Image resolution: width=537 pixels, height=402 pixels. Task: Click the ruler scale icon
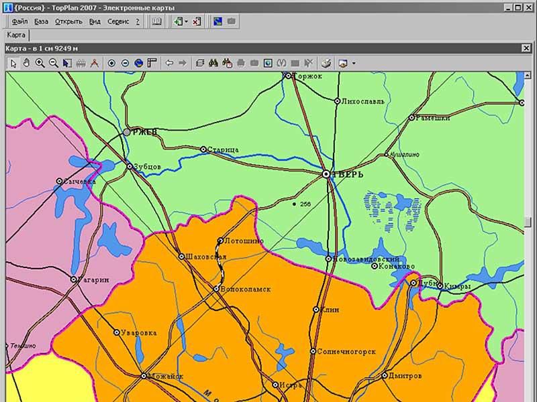point(152,63)
